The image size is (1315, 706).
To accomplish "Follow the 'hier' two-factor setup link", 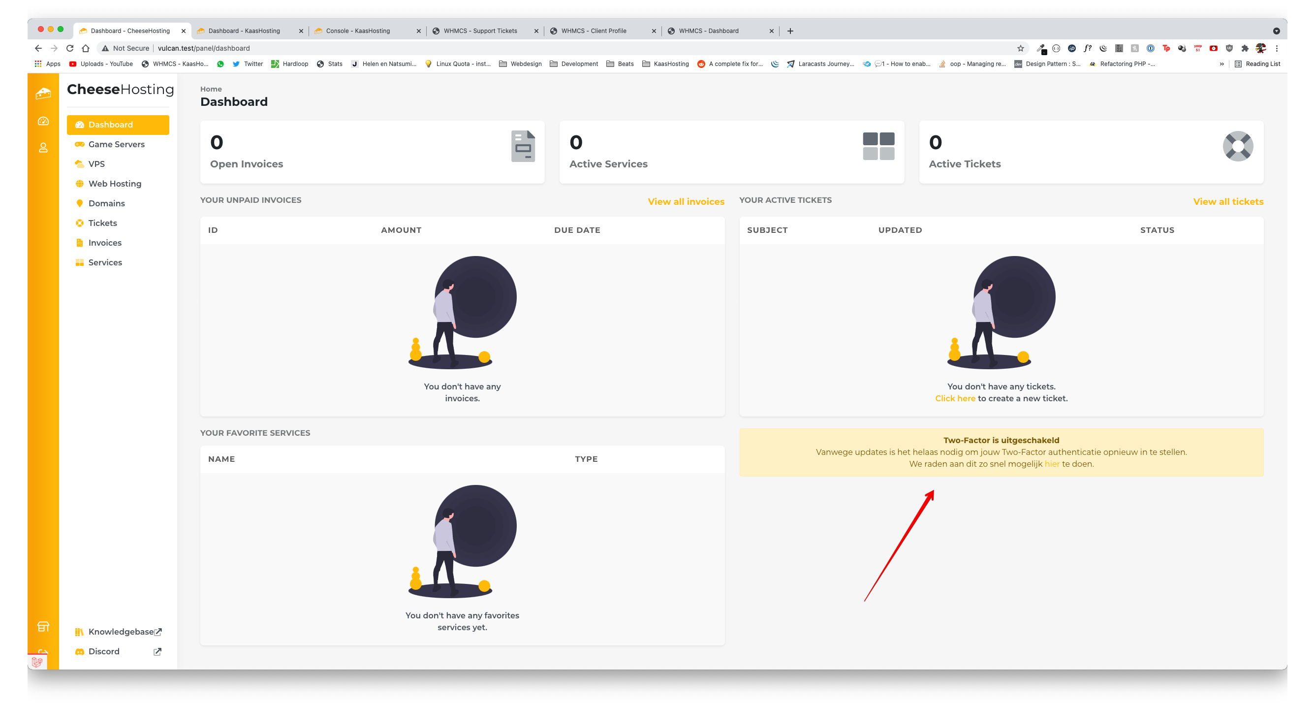I will pyautogui.click(x=1052, y=464).
